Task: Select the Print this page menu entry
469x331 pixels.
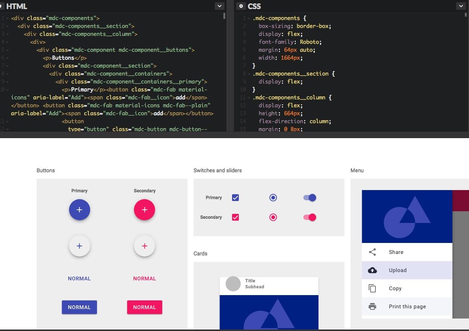Action: 407,306
